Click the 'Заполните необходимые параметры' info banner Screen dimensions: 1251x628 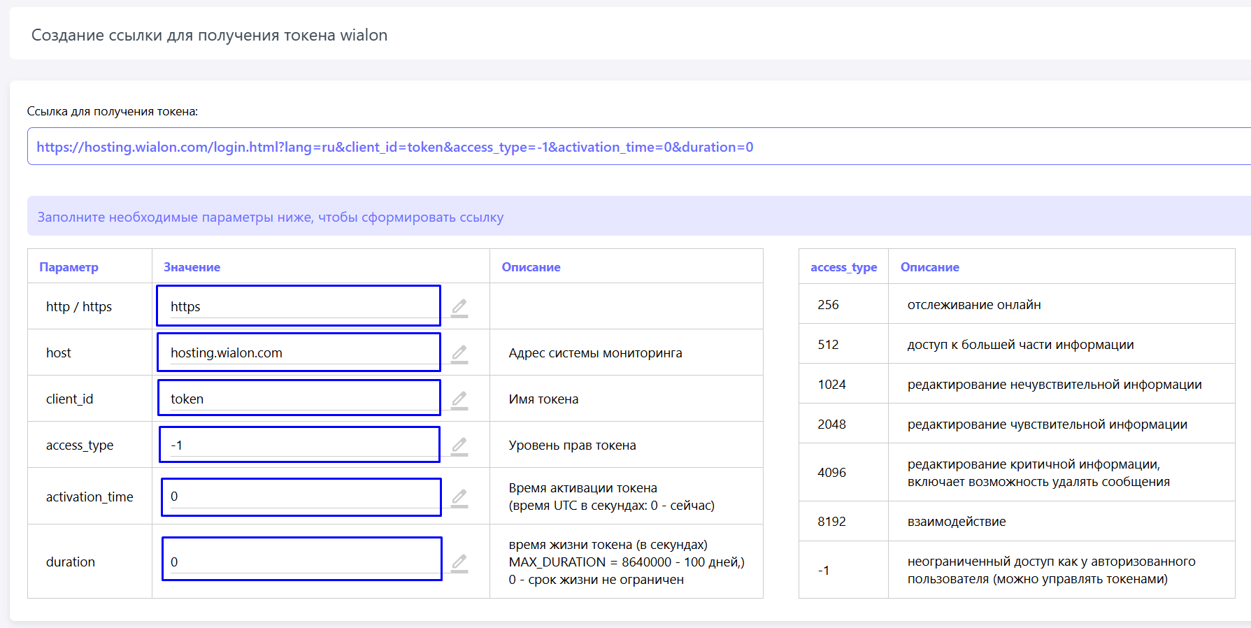[x=270, y=217]
